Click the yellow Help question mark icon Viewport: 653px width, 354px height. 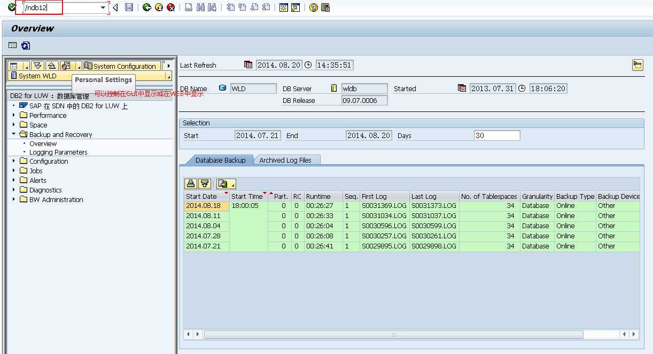click(x=314, y=7)
